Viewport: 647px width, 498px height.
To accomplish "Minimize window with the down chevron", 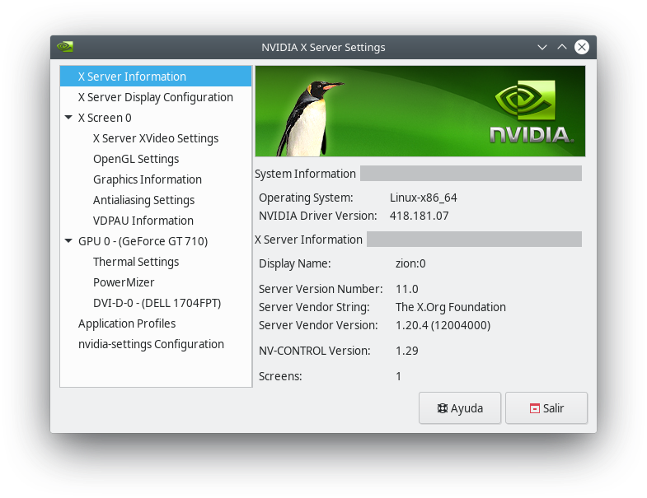I will point(542,47).
